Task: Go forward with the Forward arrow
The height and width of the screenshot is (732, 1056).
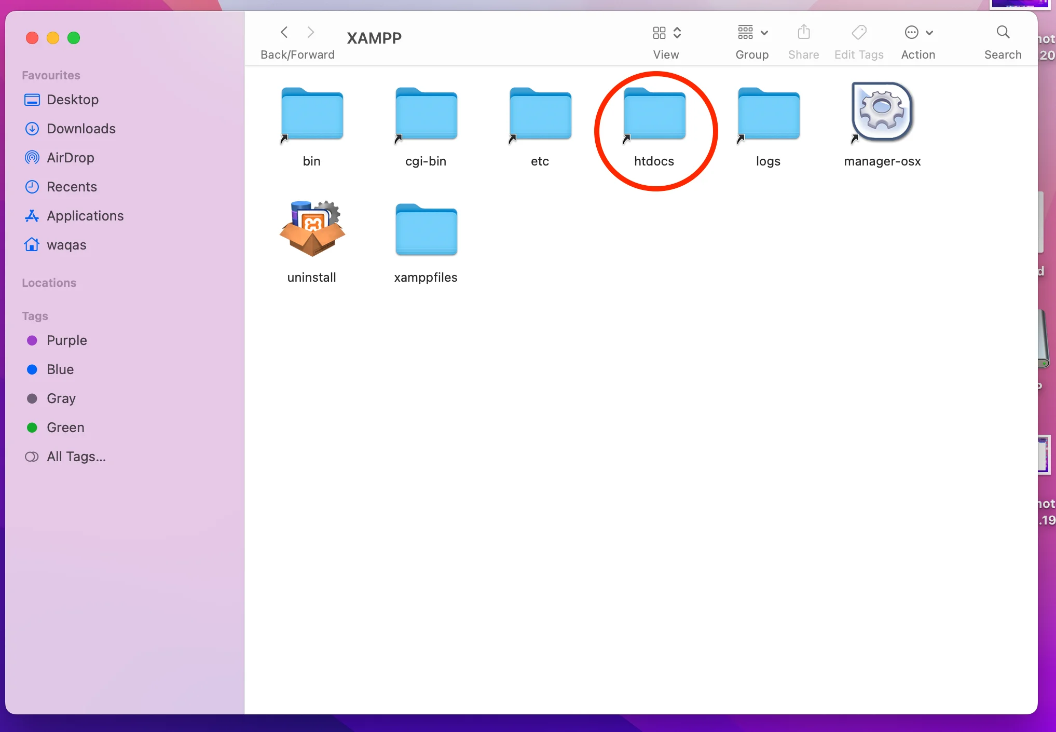Action: [x=310, y=32]
